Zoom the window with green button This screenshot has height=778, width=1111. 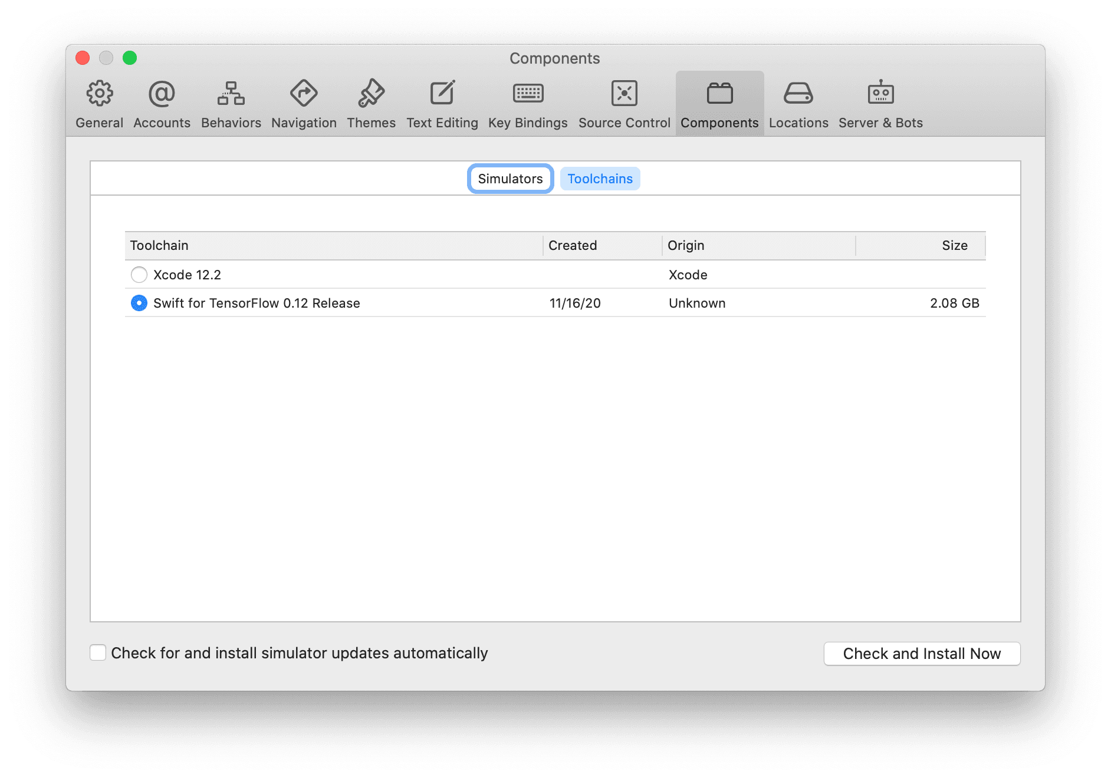click(x=130, y=58)
